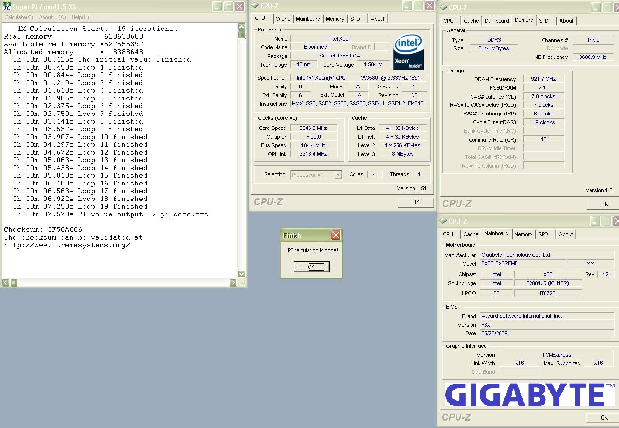Click the Code Name field Bloomfield

316,47
